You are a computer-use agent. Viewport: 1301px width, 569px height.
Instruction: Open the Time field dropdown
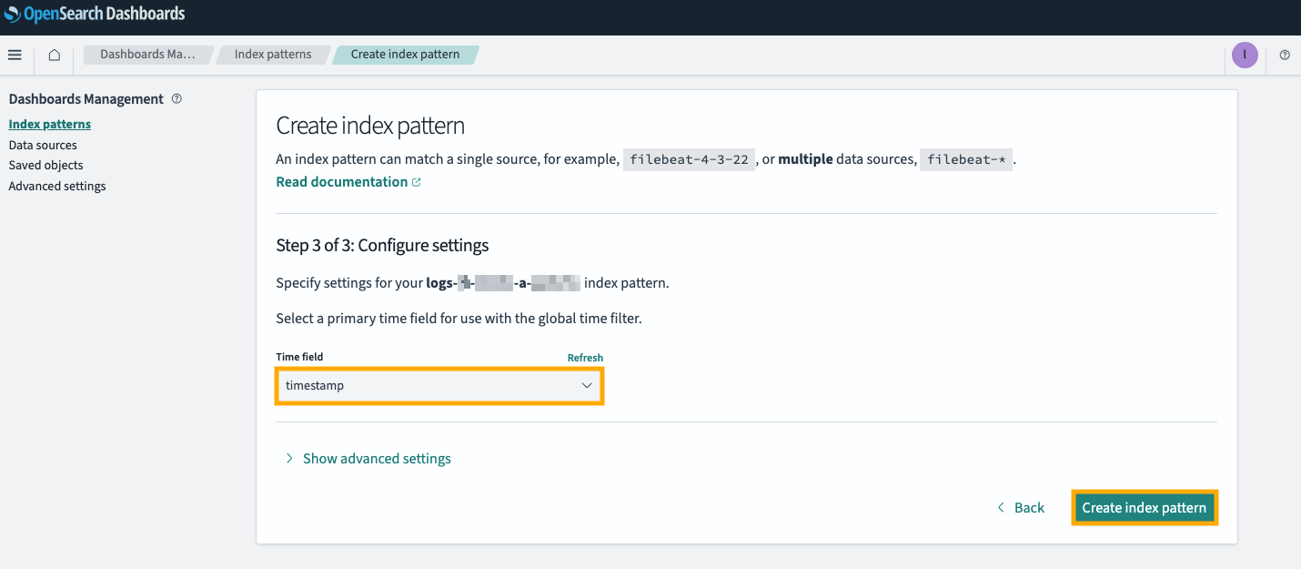439,386
